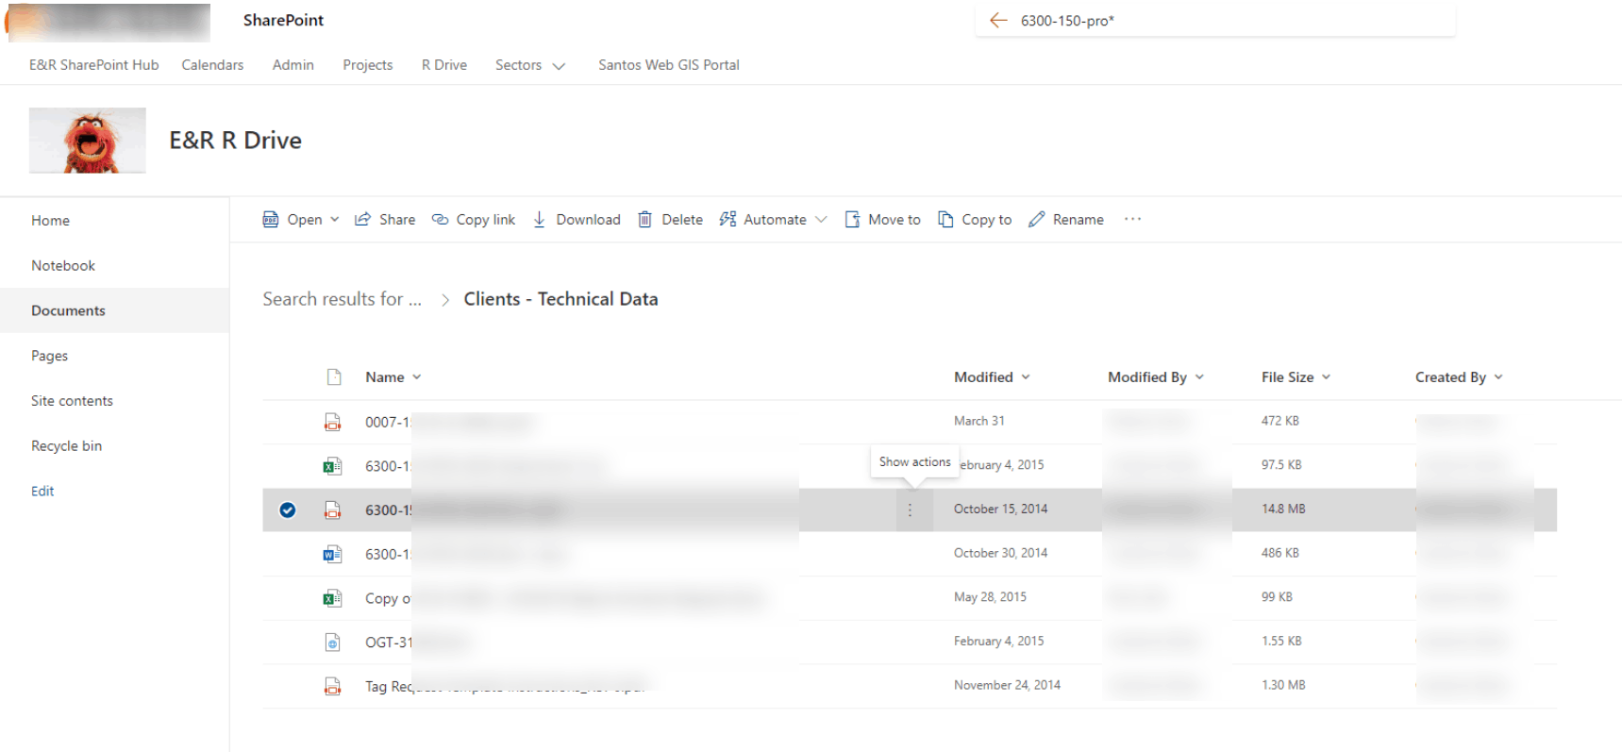Open the File Size column dropdown
Image resolution: width=1622 pixels, height=752 pixels.
pos(1326,377)
